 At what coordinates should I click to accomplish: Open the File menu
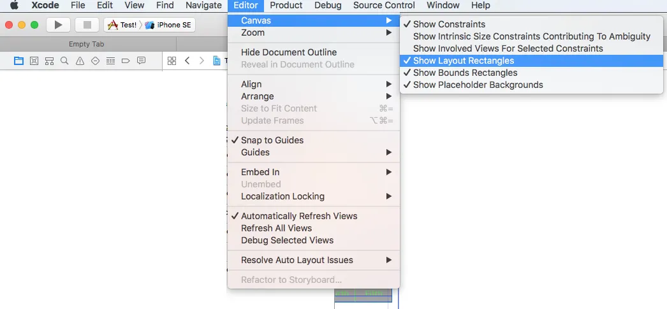point(78,6)
